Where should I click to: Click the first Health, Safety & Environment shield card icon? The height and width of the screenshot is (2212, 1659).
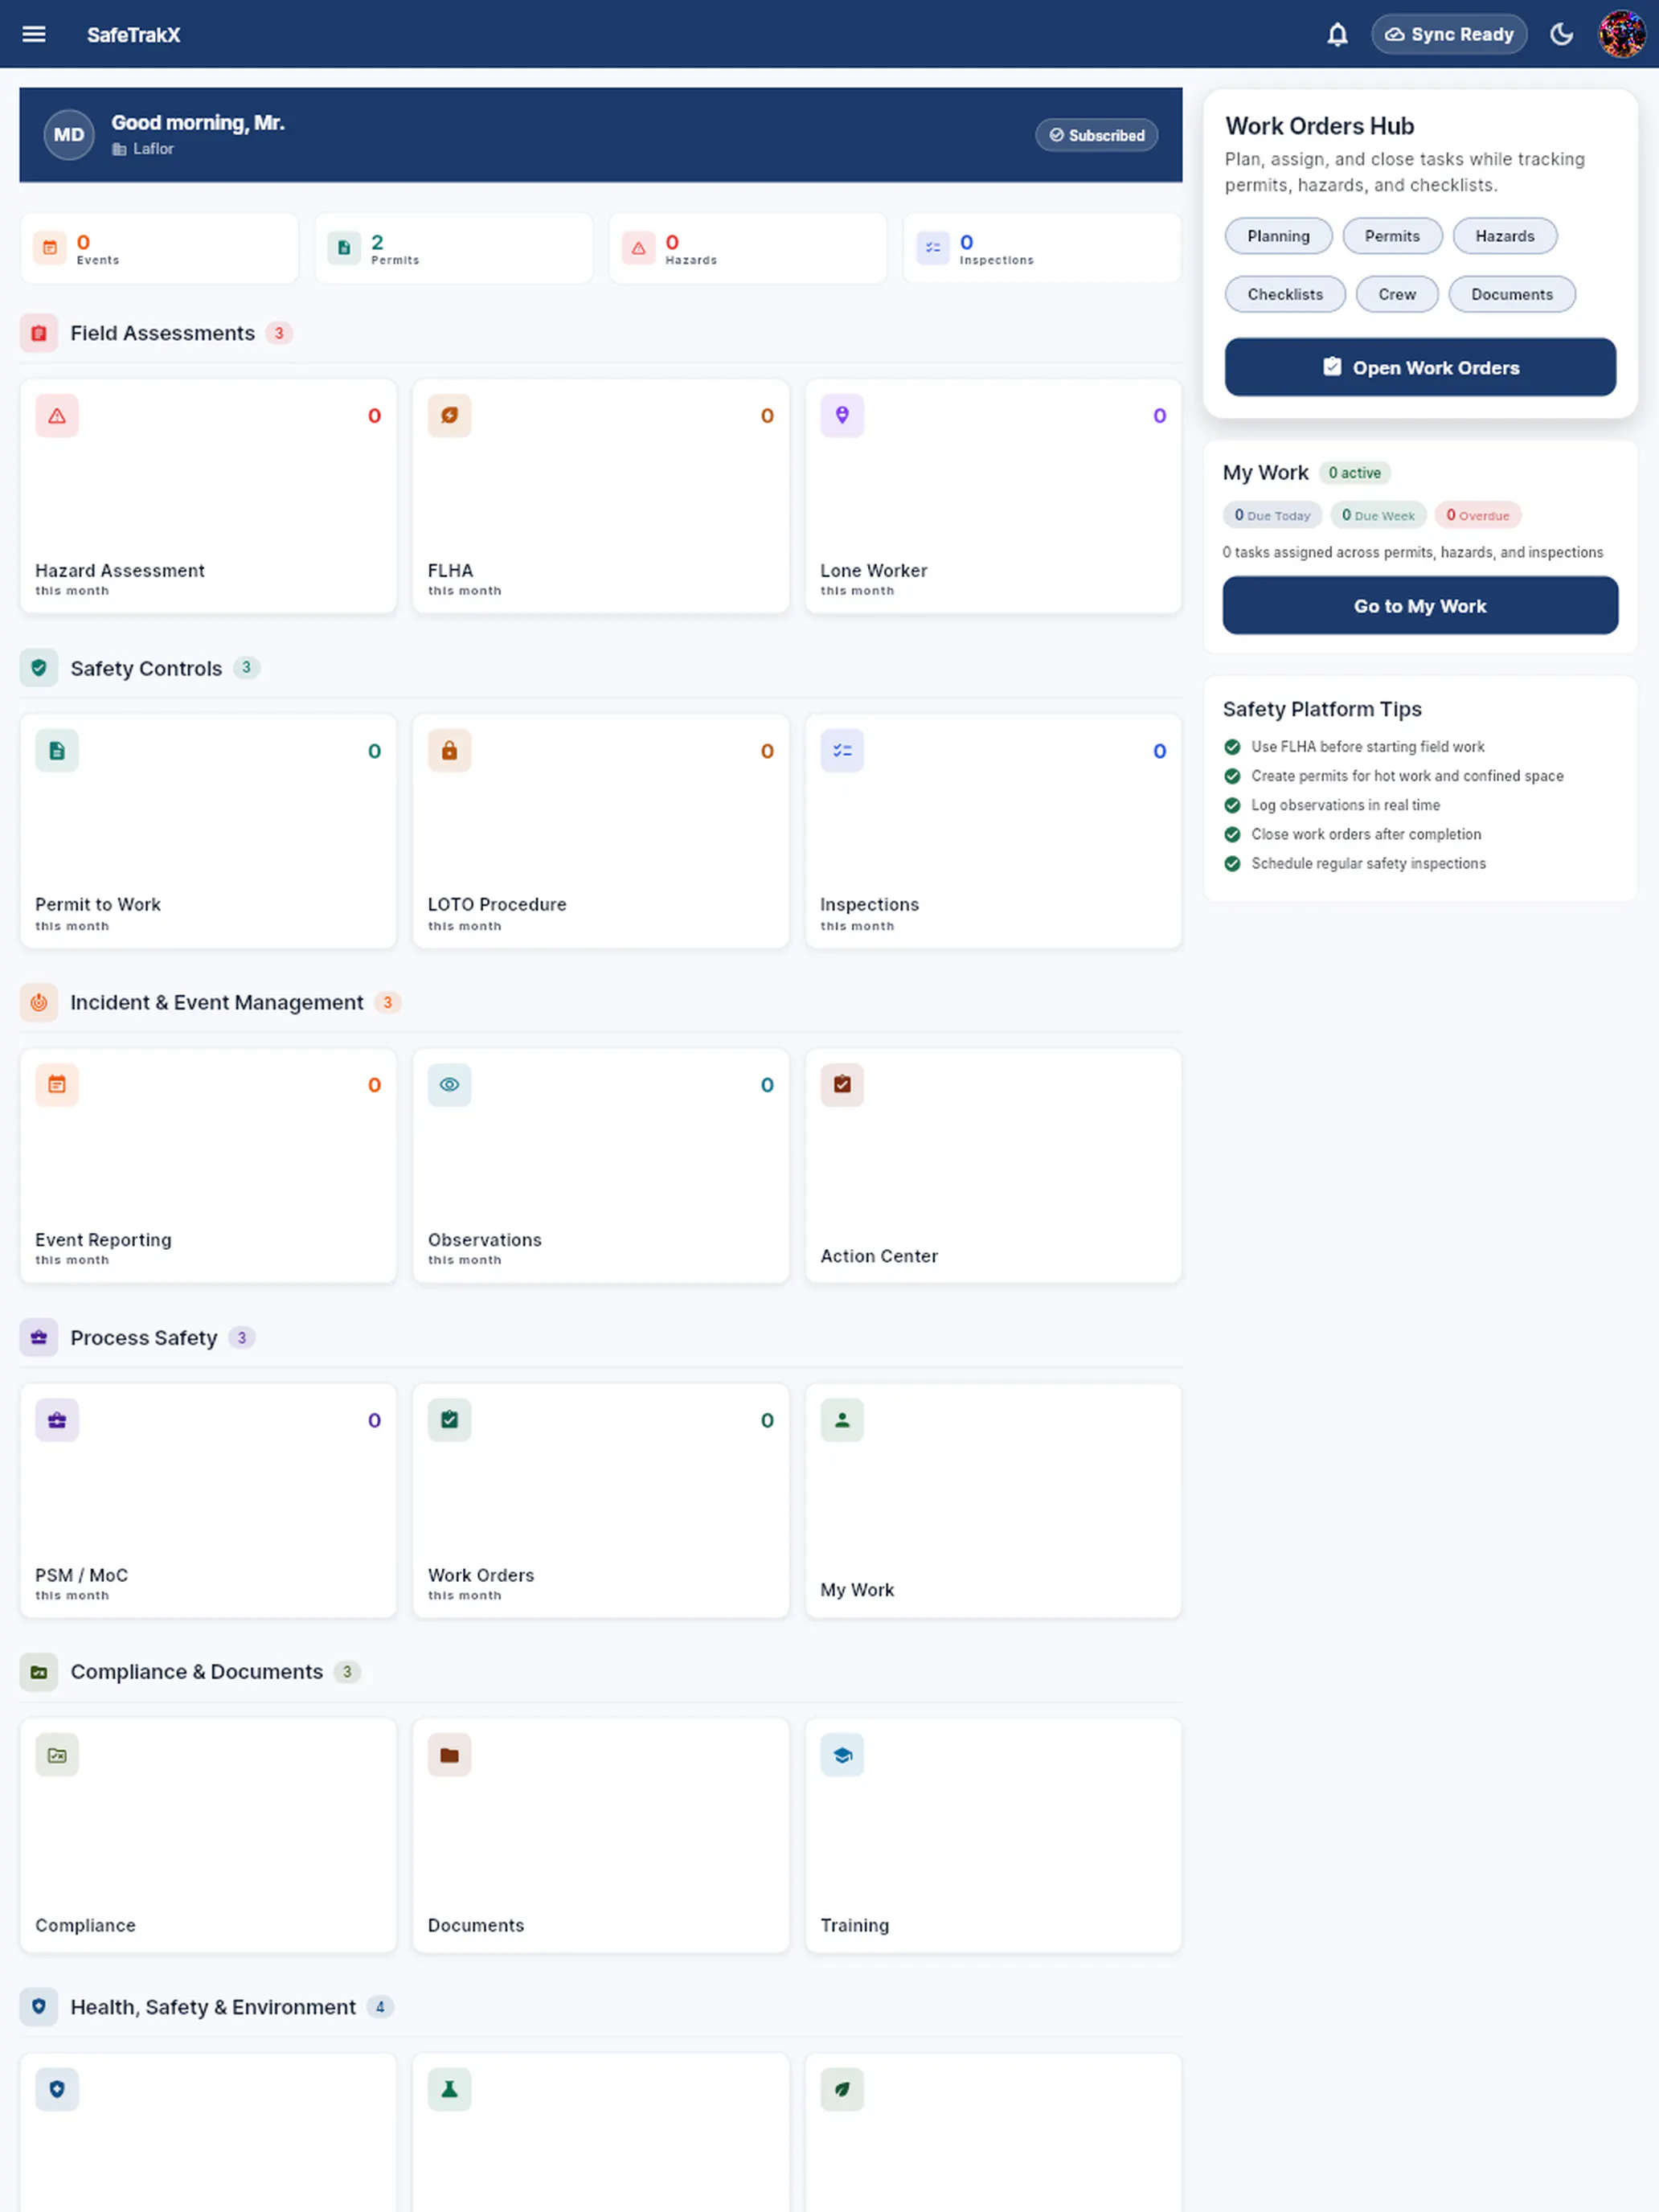point(57,2090)
